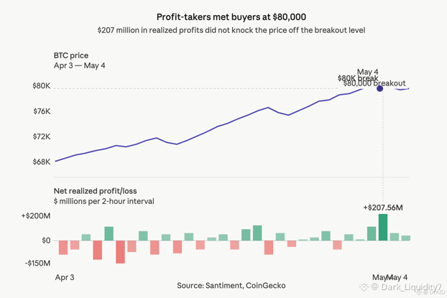This screenshot has width=447, height=298.
Task: Click the $80,000 breakout annotation text
Action: click(x=374, y=83)
